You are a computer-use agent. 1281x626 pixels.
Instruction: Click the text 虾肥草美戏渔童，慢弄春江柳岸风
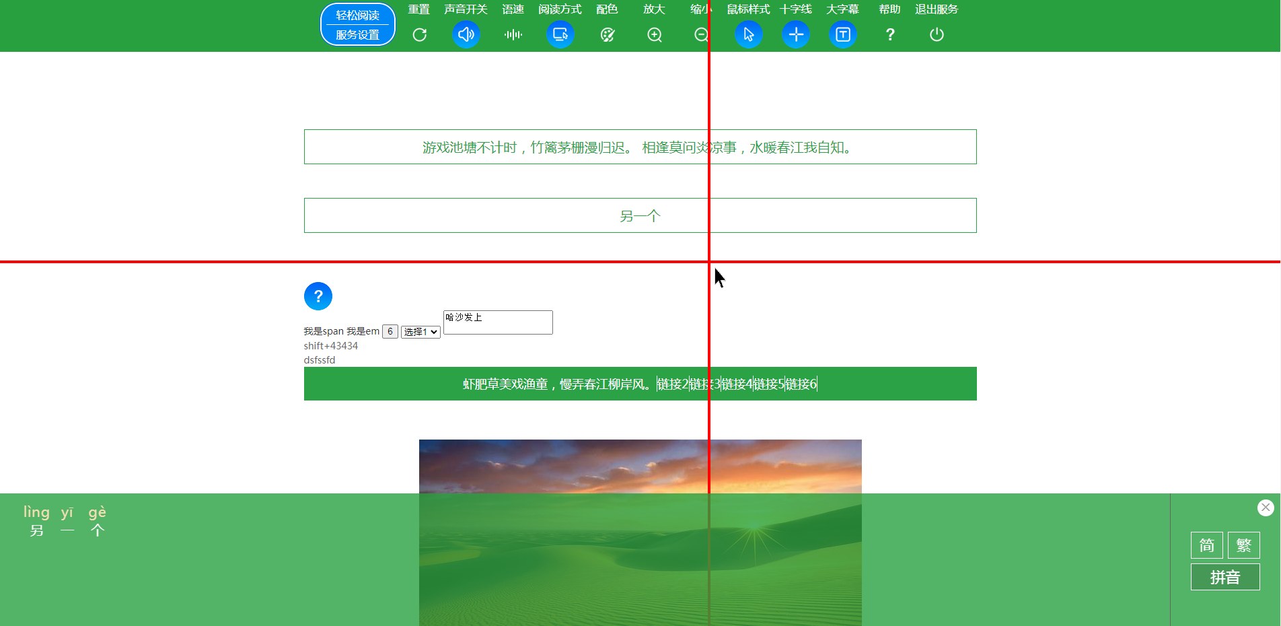557,384
